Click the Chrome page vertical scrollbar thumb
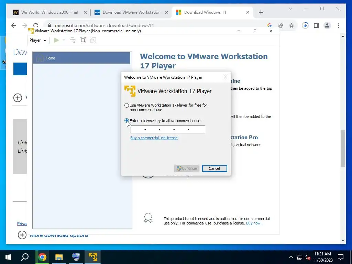The image size is (352, 264). 343,148
